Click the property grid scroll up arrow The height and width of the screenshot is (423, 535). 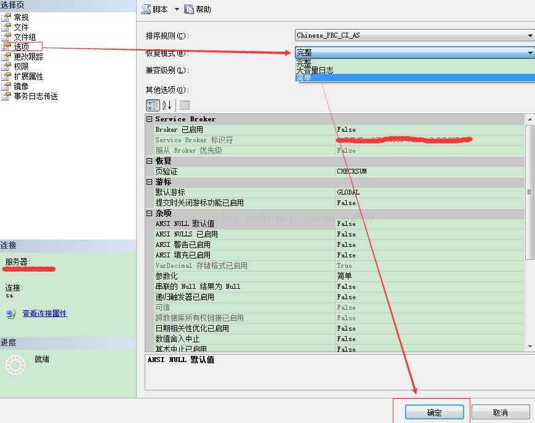(529, 119)
